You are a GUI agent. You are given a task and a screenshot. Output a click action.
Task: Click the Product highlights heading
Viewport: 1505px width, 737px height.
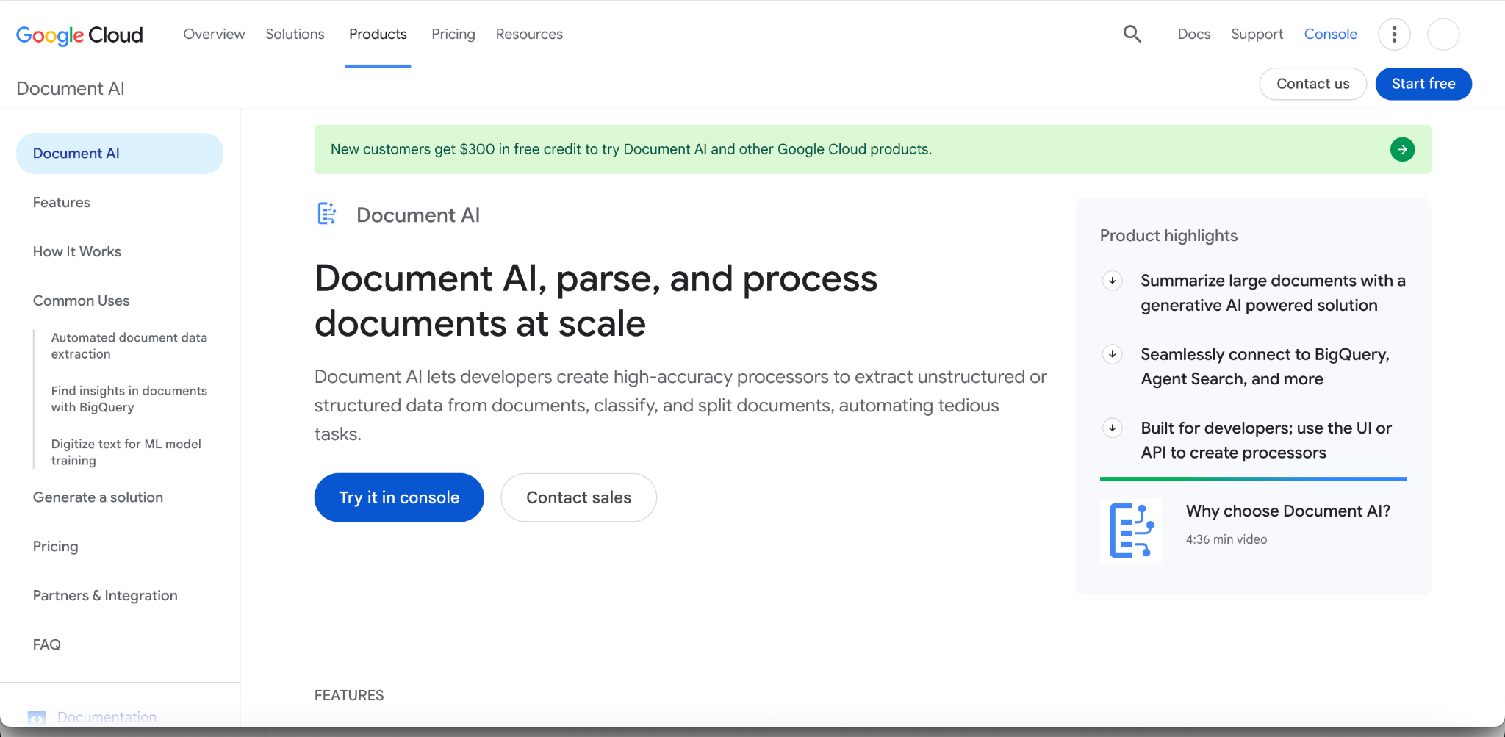click(x=1168, y=236)
